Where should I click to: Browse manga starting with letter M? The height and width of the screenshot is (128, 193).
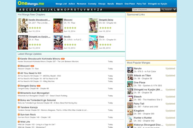[x=58, y=10]
